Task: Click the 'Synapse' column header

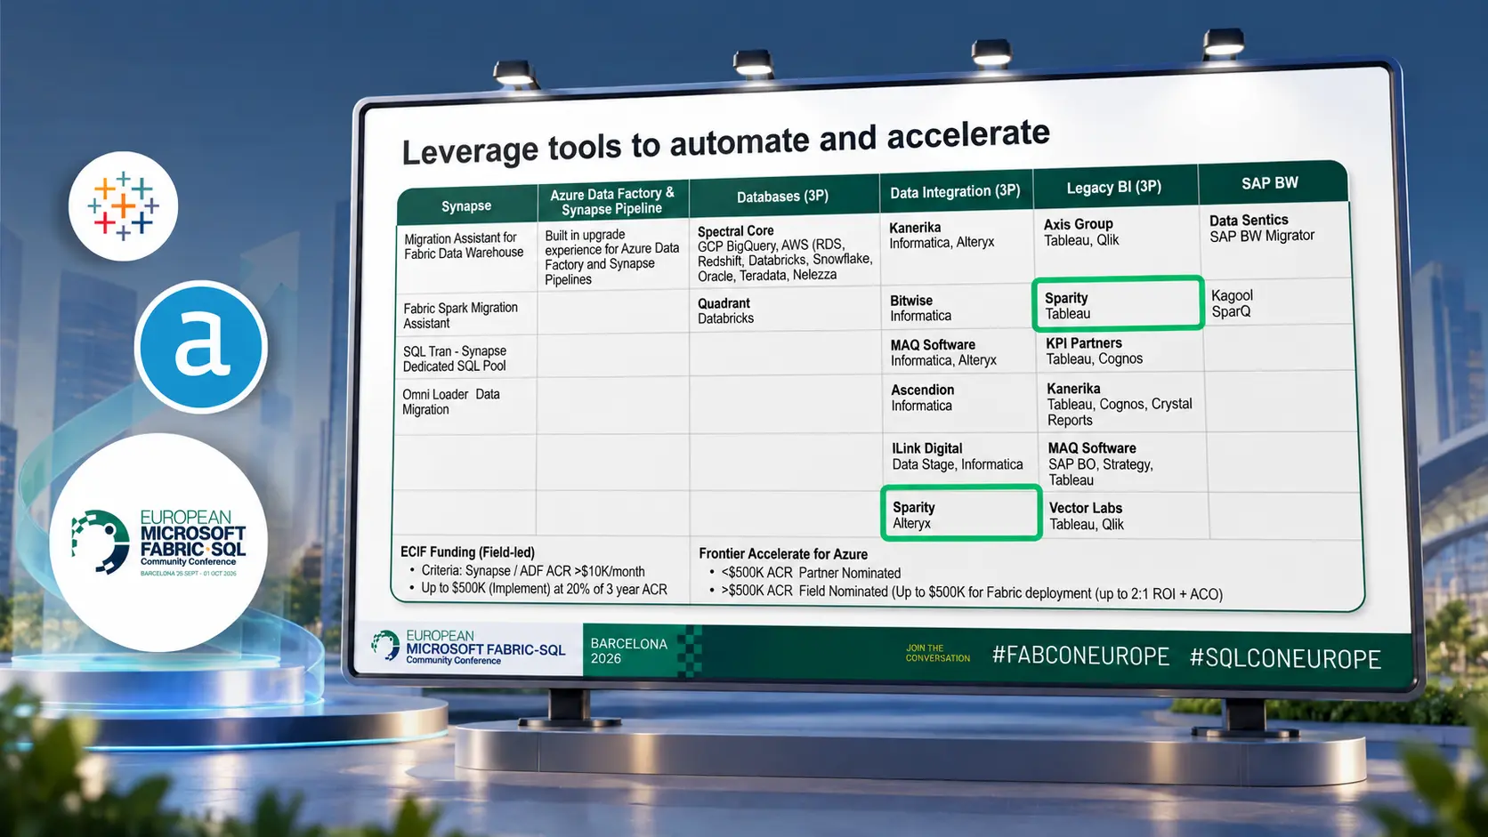Action: (466, 206)
